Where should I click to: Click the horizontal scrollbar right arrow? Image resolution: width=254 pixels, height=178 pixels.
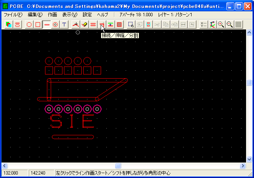(x=243, y=166)
